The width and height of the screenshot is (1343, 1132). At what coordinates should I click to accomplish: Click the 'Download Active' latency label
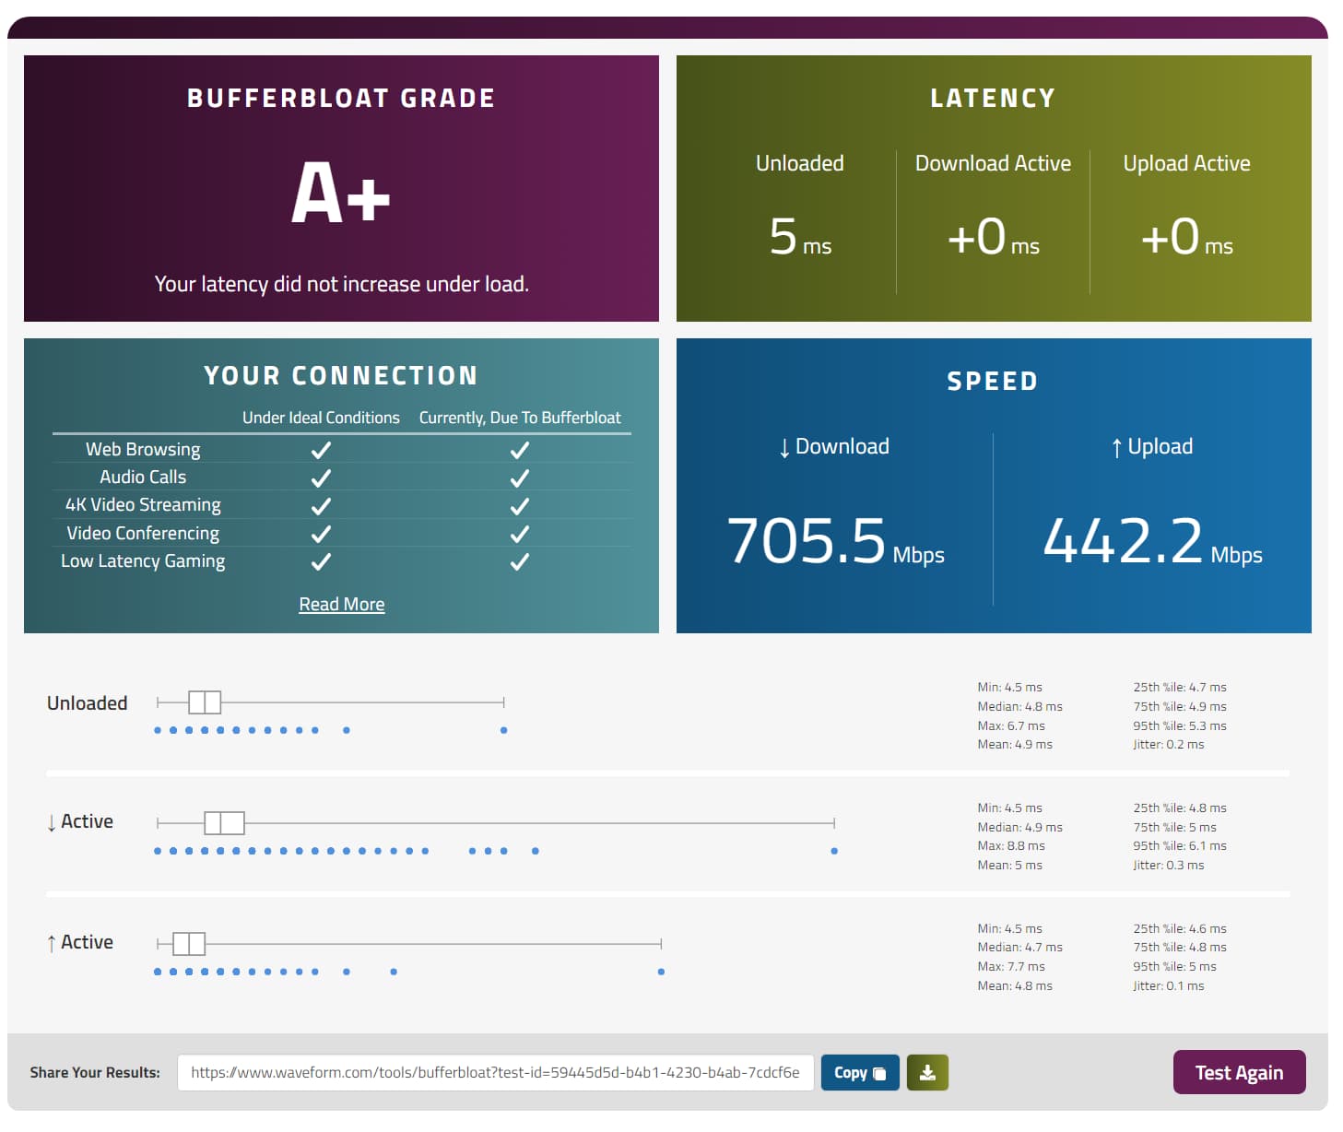tap(993, 163)
